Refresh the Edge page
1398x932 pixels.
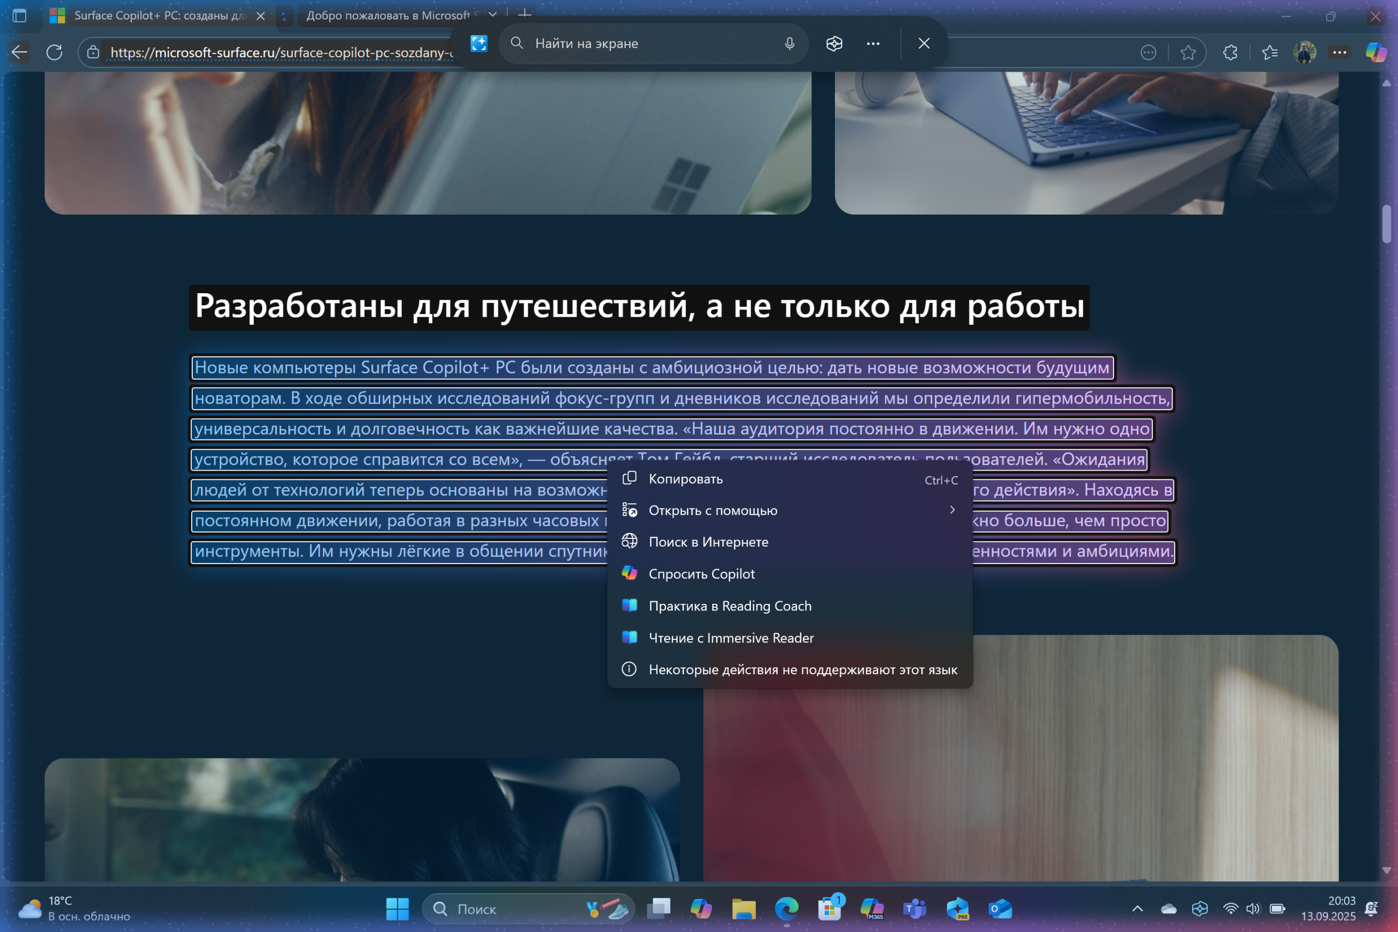(54, 52)
